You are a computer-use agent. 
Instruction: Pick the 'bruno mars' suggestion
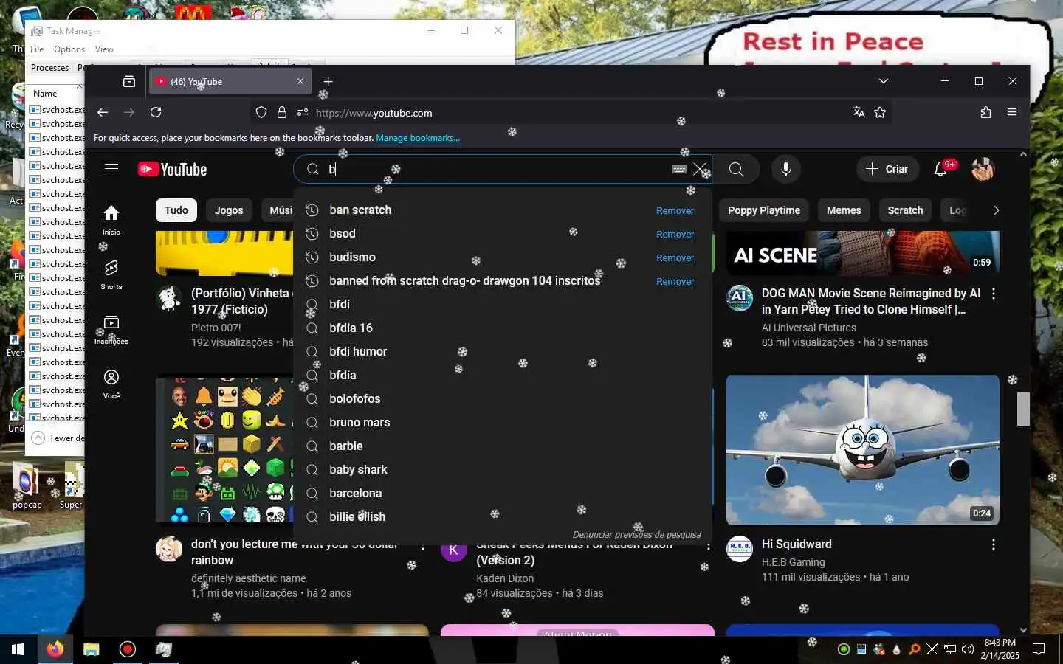point(503,423)
